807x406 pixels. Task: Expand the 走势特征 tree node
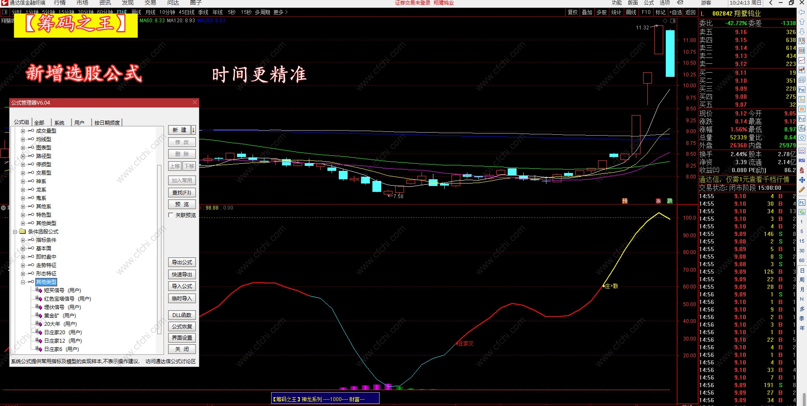tap(23, 265)
